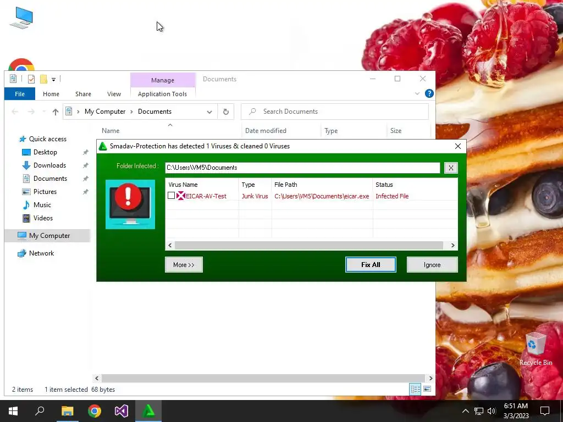Click the Smadav green triangle logo in dialog title

point(103,146)
